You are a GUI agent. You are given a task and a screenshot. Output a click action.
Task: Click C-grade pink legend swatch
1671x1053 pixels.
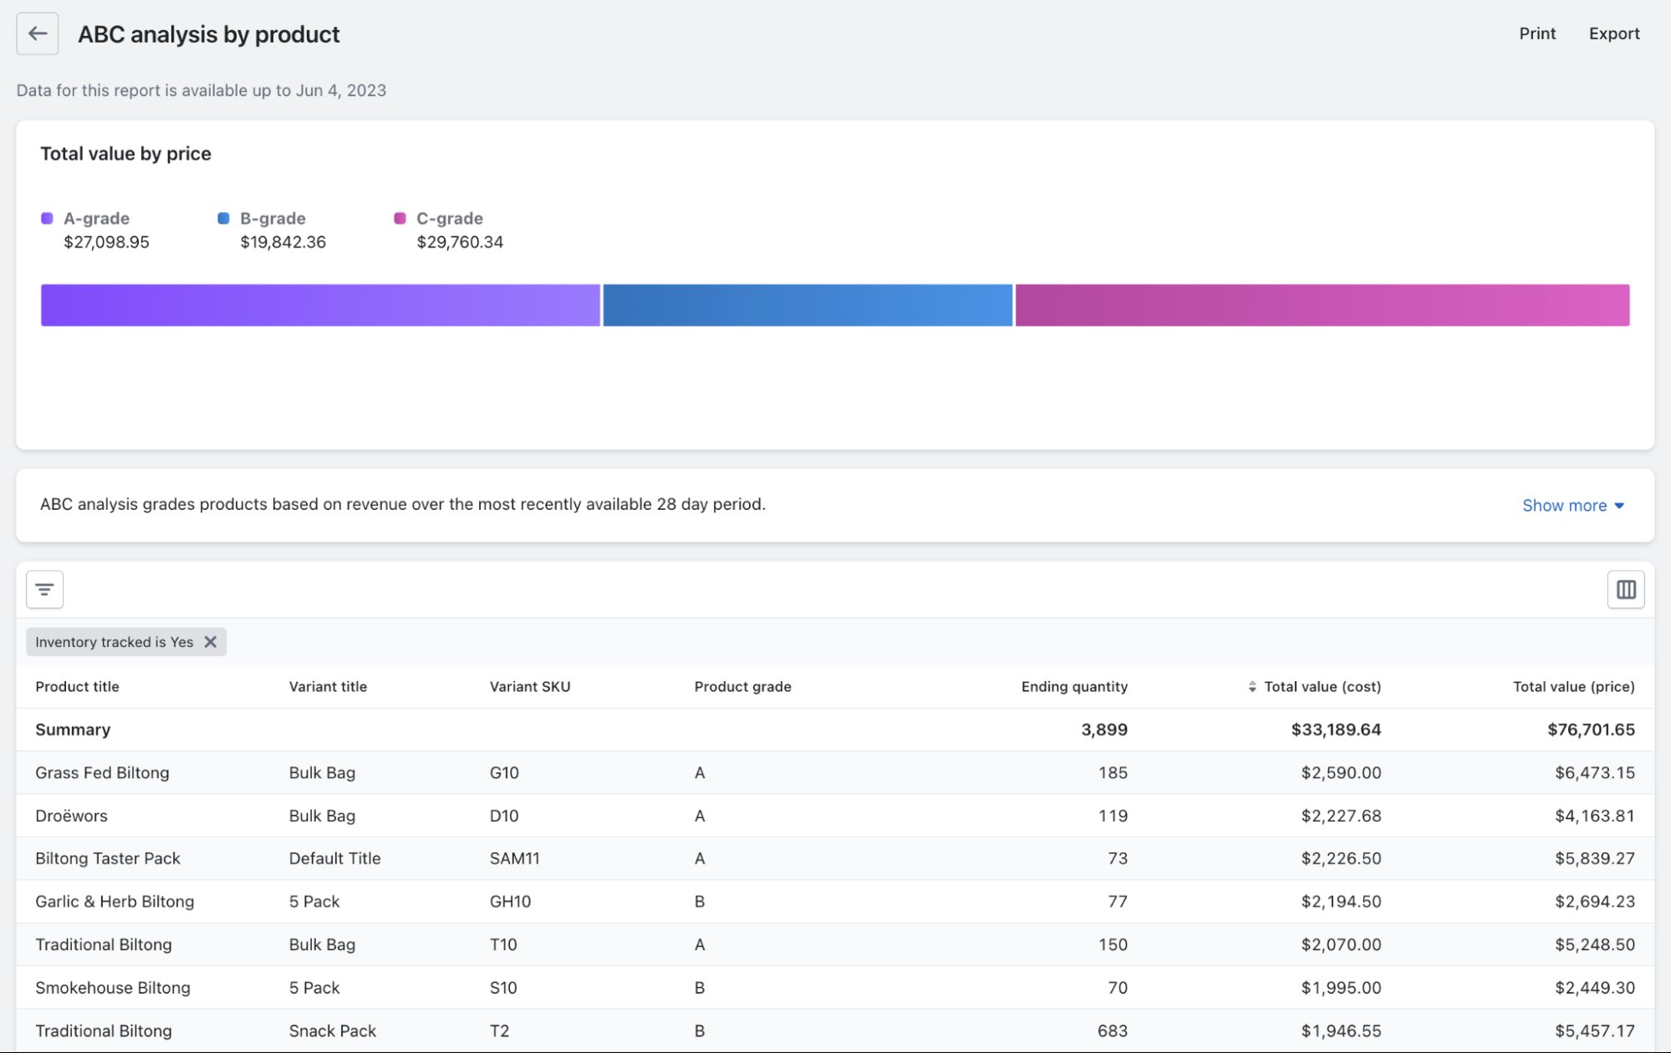(x=400, y=218)
